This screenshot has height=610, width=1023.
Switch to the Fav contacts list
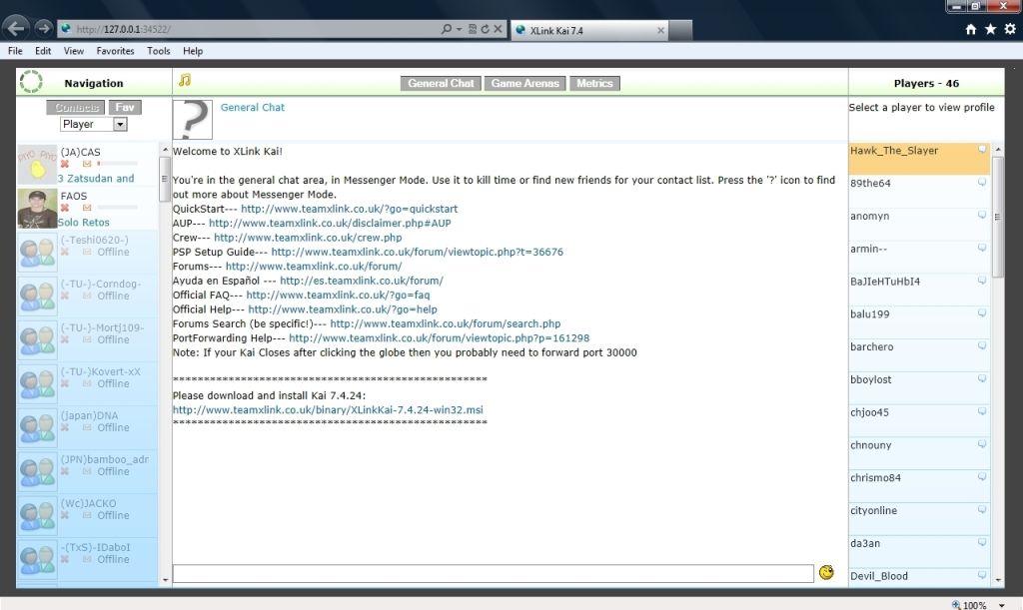click(125, 107)
